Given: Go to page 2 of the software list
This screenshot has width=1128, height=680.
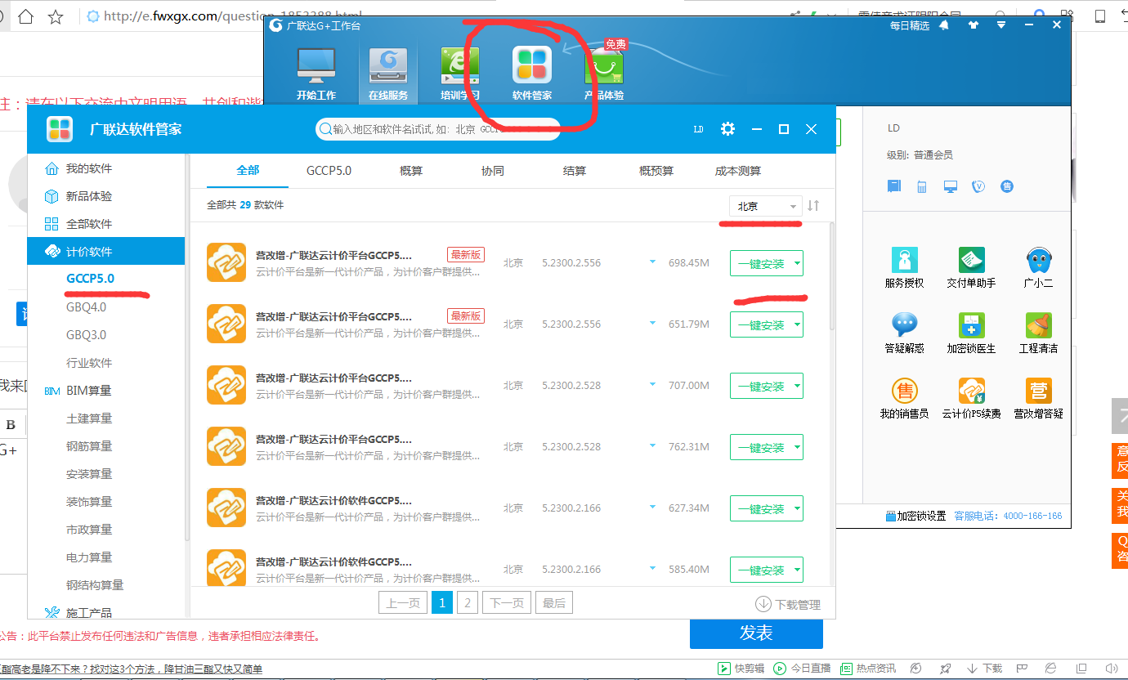Looking at the screenshot, I should tap(468, 603).
